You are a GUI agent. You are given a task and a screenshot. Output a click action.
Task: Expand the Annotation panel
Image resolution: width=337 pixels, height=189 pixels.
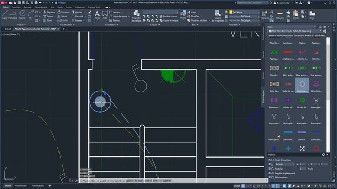click(x=112, y=25)
